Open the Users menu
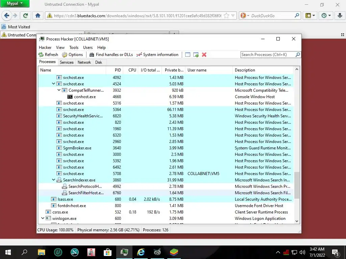The height and width of the screenshot is (259, 346). click(88, 47)
